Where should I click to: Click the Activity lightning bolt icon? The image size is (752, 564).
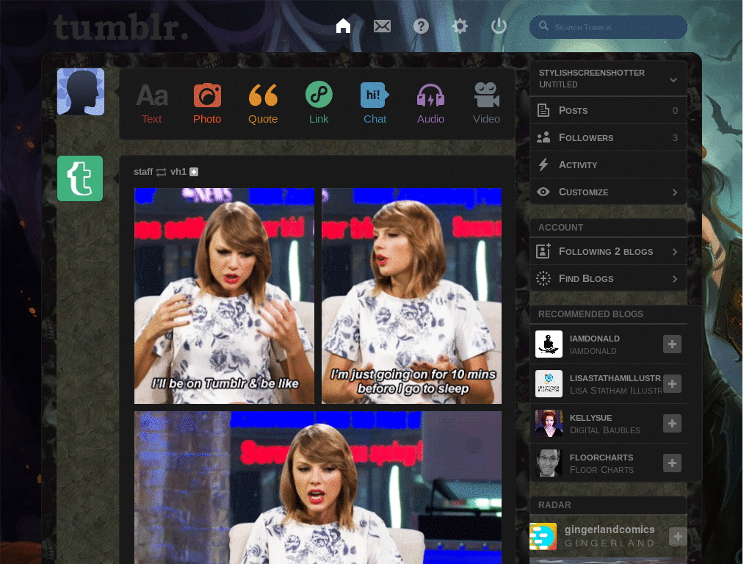point(543,165)
